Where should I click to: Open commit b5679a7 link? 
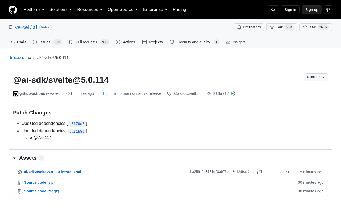point(77,124)
